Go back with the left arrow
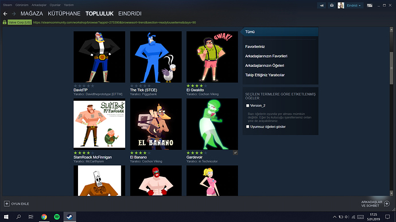396x222 pixels. (x=5, y=14)
